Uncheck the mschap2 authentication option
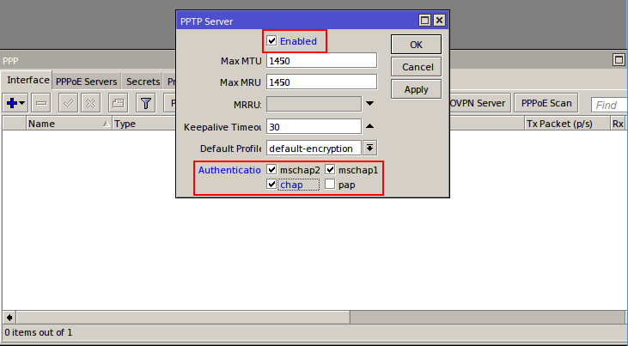This screenshot has width=628, height=346. tap(271, 170)
